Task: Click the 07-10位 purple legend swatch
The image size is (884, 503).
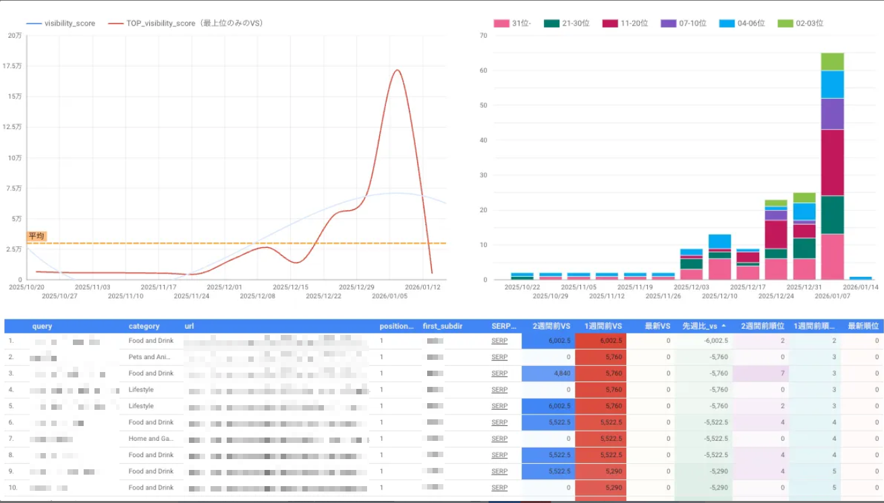Action: 669,24
